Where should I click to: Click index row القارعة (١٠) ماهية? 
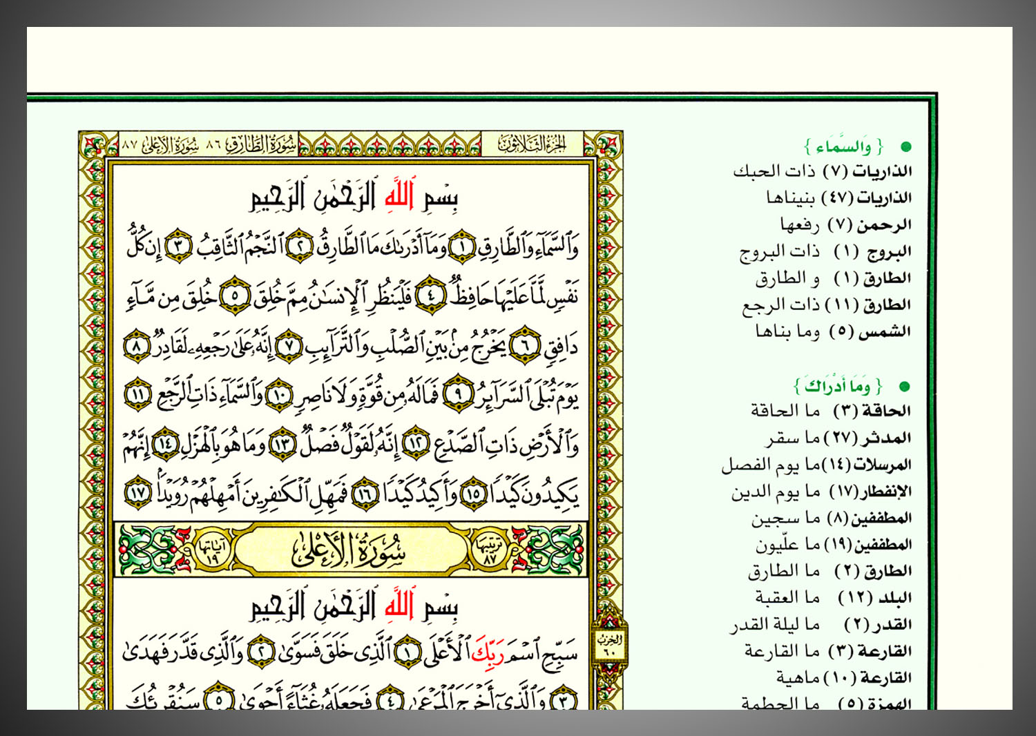point(843,678)
